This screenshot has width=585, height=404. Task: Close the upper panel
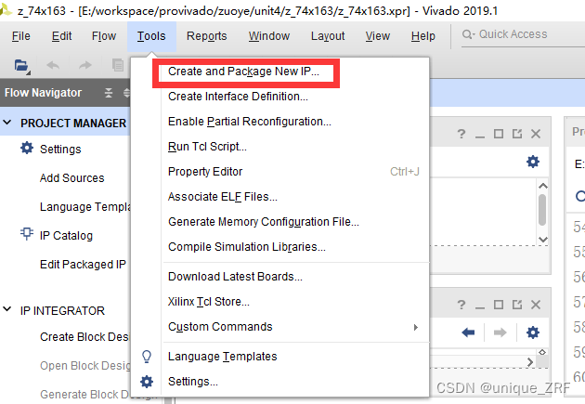click(x=536, y=134)
